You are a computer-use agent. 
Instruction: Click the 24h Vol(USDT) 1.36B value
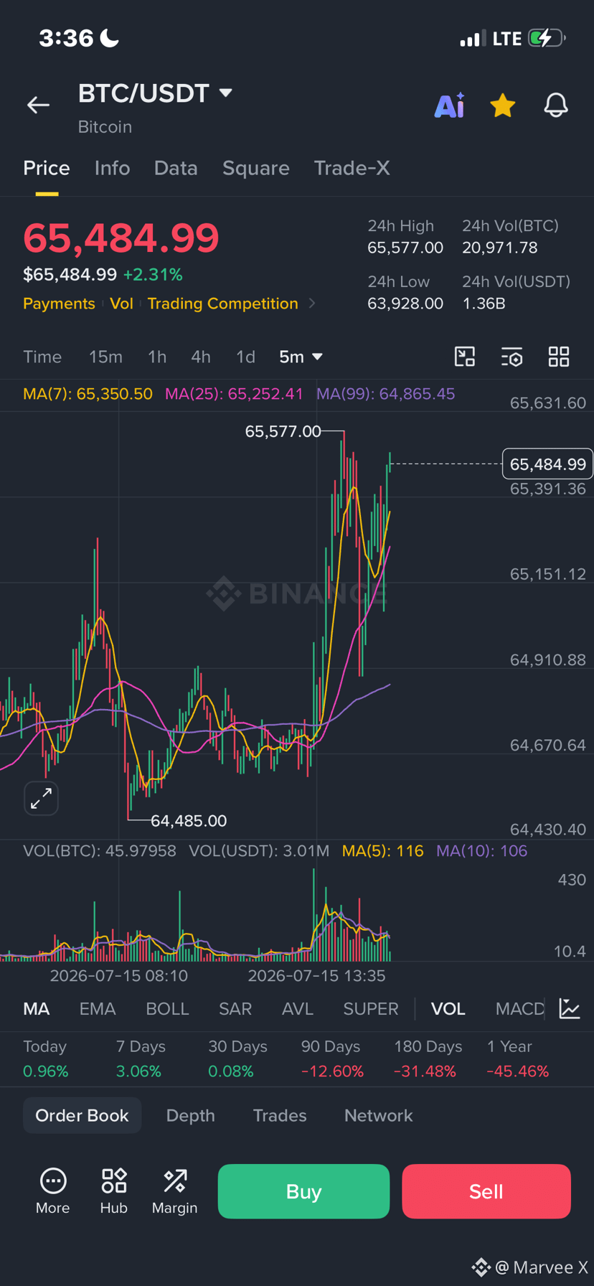(484, 304)
